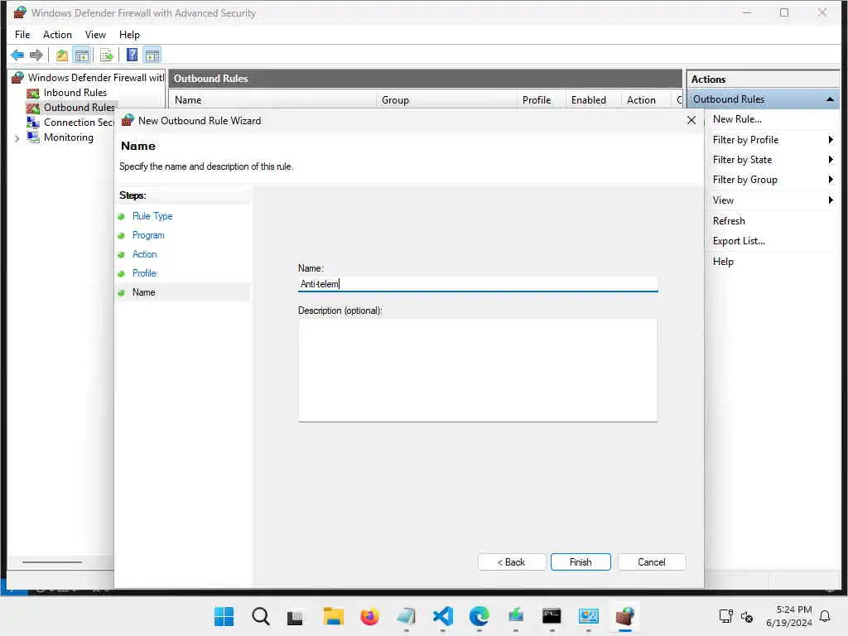Sort by the Group column header
This screenshot has width=848, height=636.
446,100
